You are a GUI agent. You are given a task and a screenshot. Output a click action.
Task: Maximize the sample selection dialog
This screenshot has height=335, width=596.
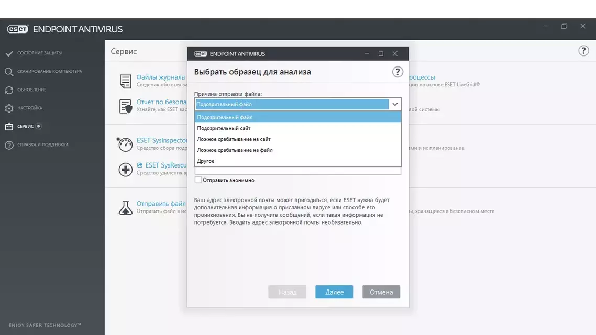point(380,53)
